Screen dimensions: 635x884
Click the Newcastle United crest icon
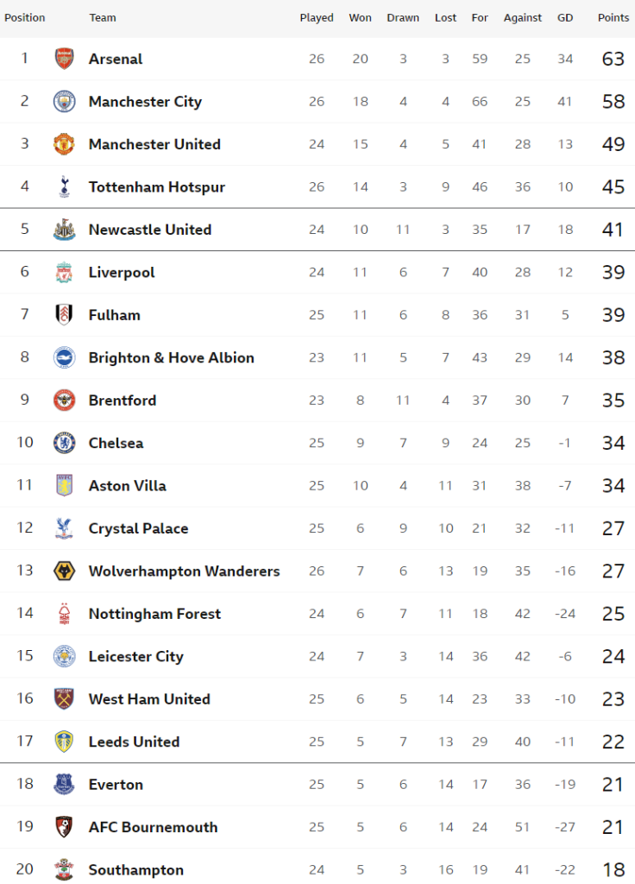[x=65, y=230]
